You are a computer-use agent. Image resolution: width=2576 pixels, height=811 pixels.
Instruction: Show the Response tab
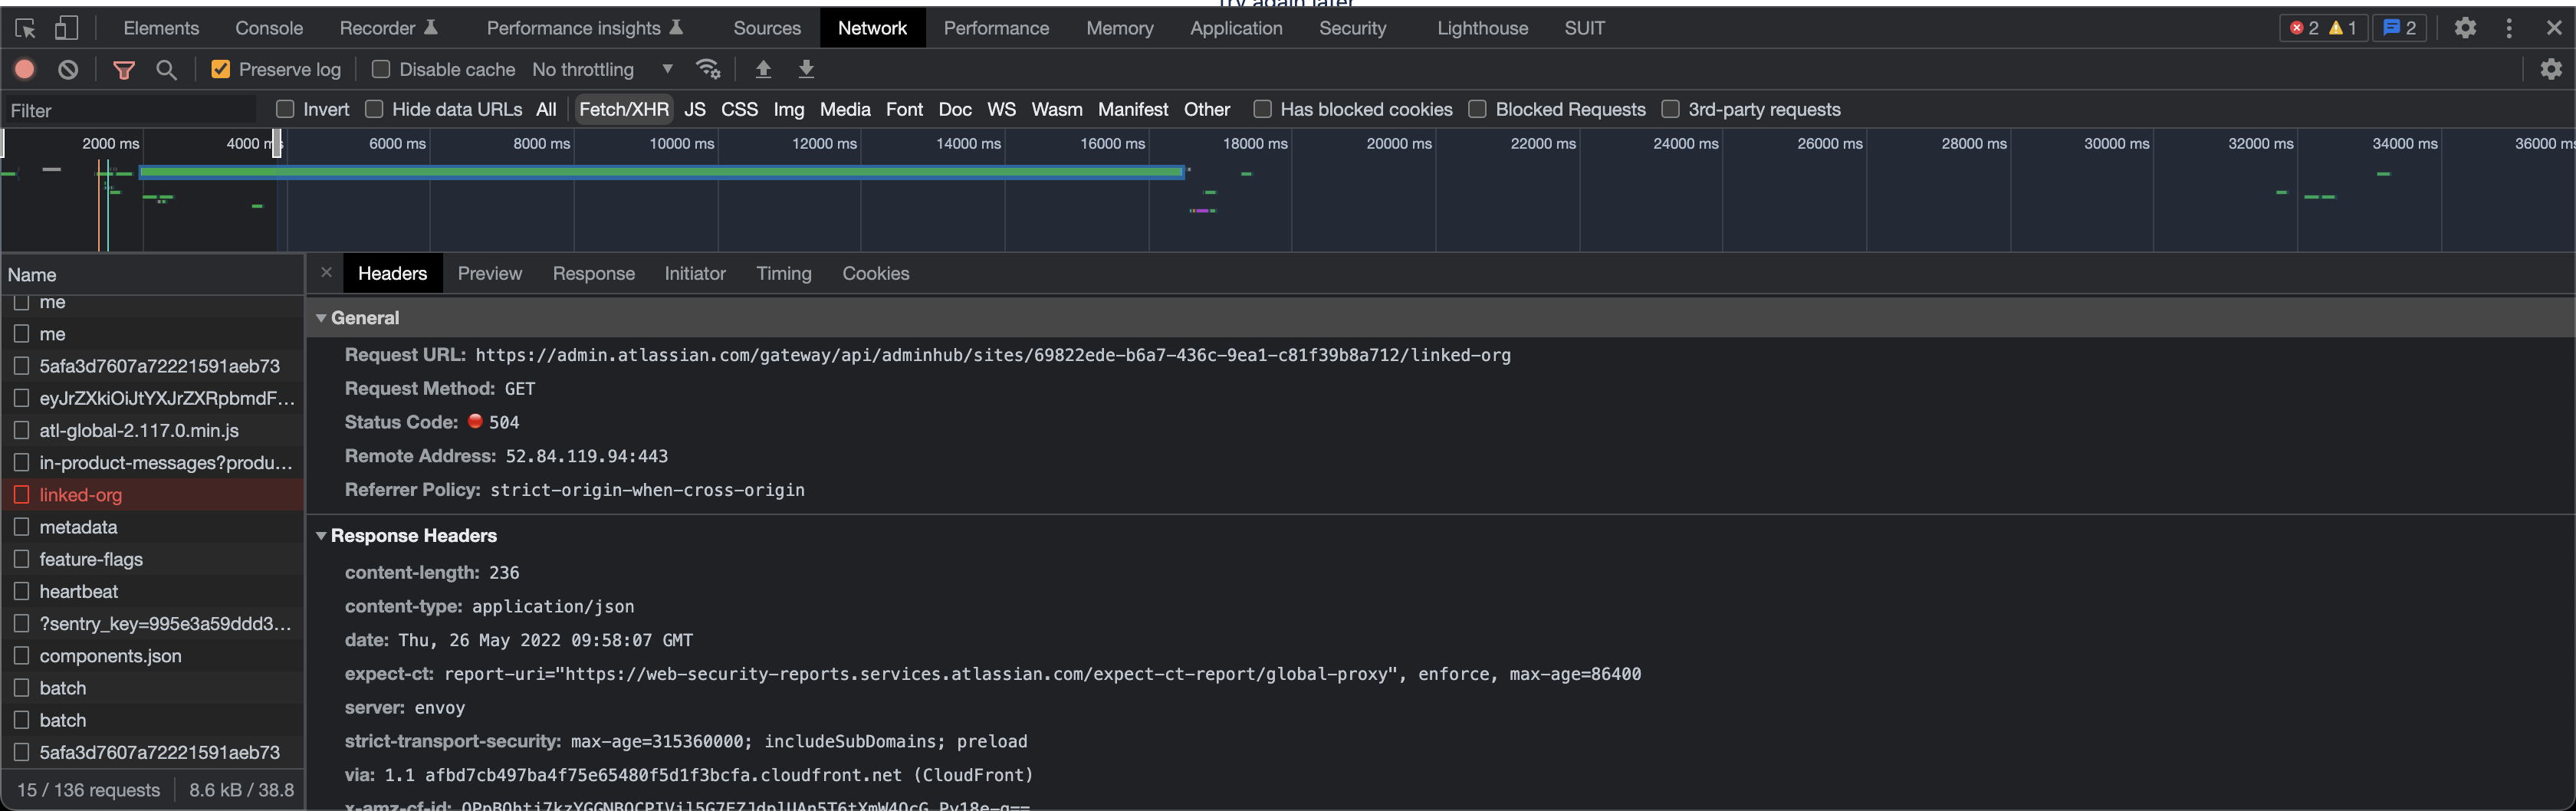[x=594, y=273]
